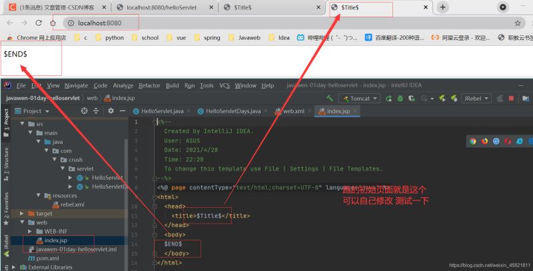
Task: Open the JRebel dropdown in toolbar
Action: (476, 99)
